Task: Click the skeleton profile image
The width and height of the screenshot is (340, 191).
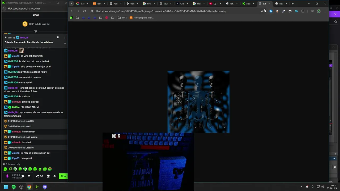Action: point(198,102)
